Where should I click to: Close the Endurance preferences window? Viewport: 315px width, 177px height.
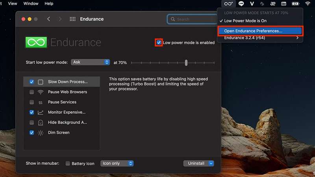click(x=23, y=19)
